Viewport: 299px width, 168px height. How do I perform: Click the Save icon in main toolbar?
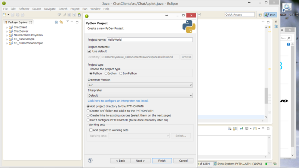(x=13, y=15)
